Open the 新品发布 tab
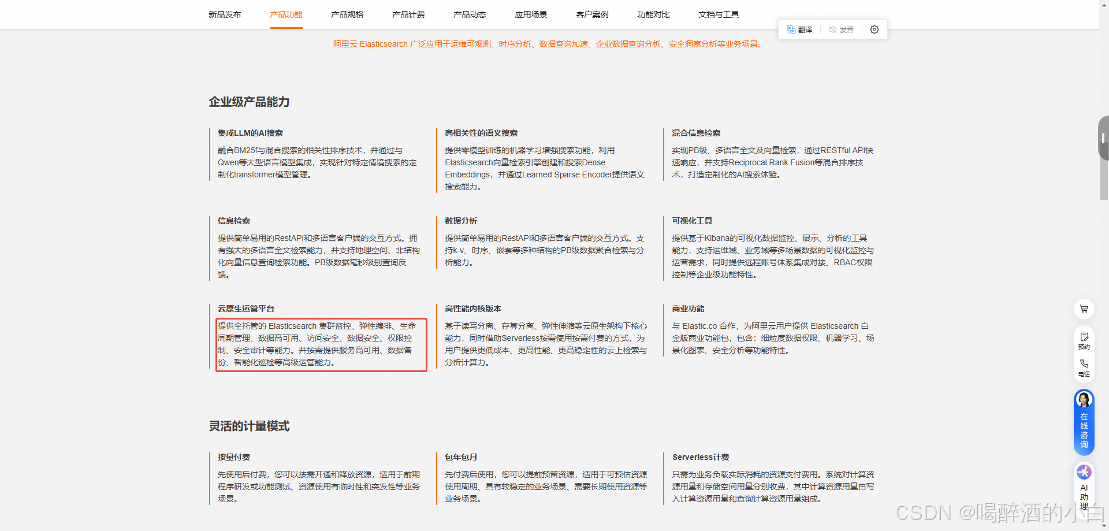This screenshot has height=531, width=1109. [225, 14]
